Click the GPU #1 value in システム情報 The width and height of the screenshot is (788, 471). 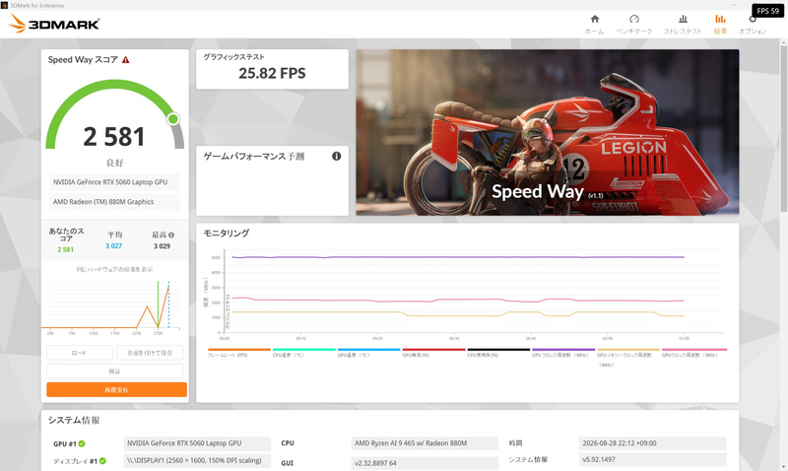point(197,443)
